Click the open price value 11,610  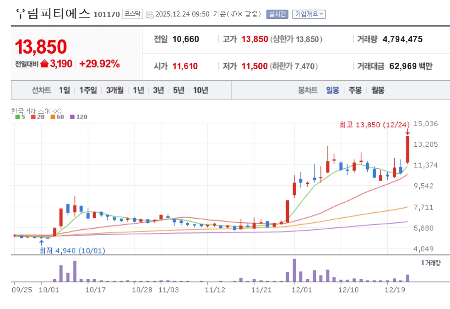click(185, 66)
